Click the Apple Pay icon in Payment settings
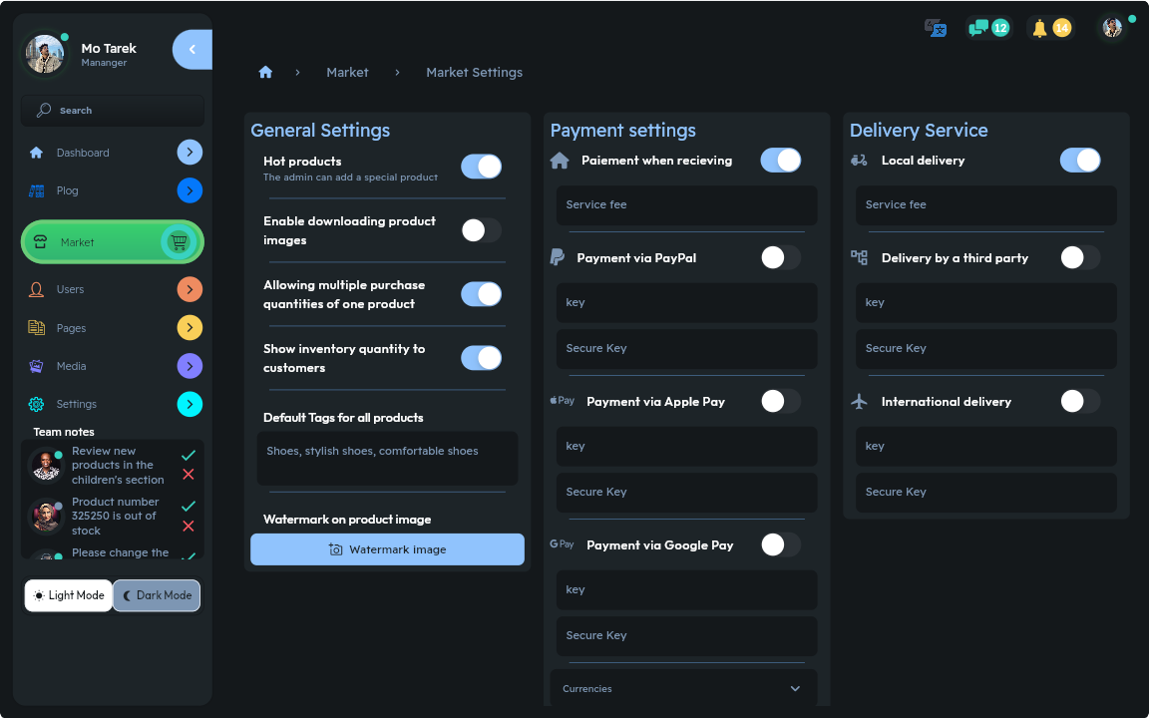 pyautogui.click(x=562, y=401)
